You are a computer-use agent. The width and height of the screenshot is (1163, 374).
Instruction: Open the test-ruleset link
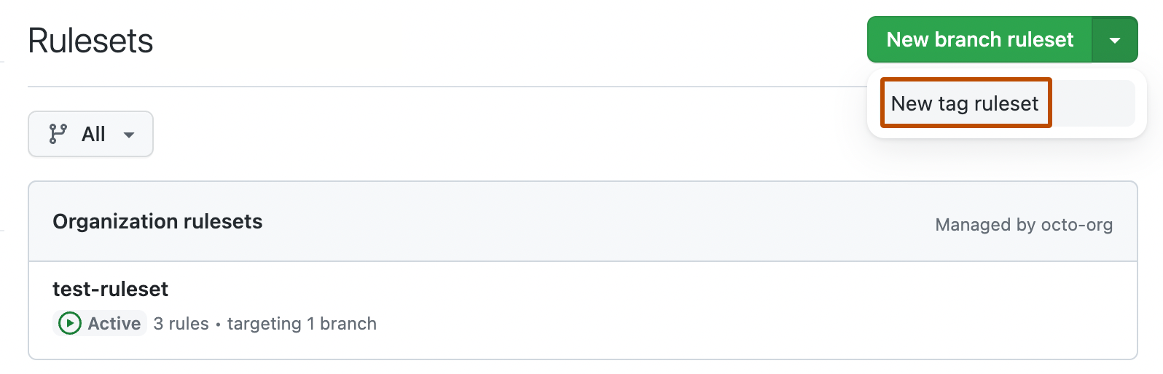(x=110, y=289)
